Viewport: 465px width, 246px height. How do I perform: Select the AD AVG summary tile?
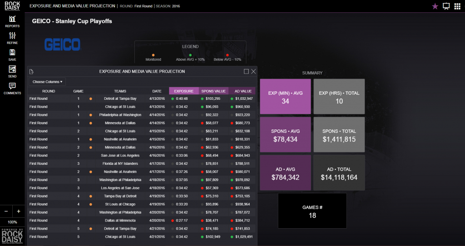285,173
